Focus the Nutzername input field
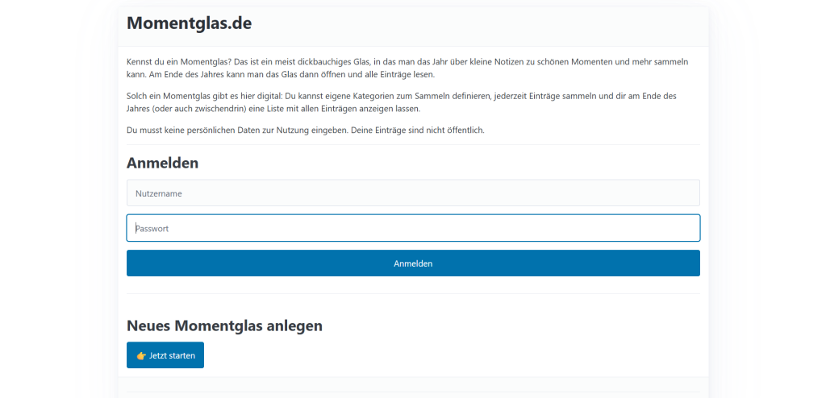This screenshot has height=398, width=826. pyautogui.click(x=413, y=193)
